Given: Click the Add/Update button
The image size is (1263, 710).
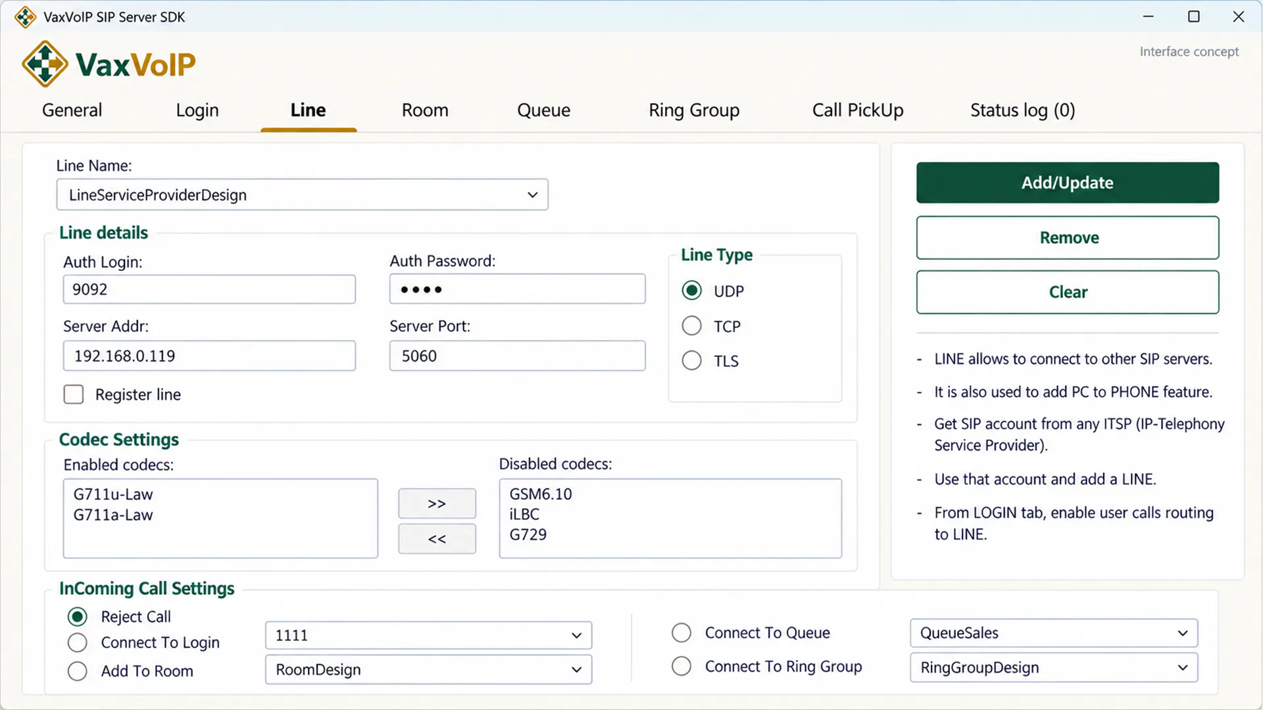Looking at the screenshot, I should coord(1068,183).
